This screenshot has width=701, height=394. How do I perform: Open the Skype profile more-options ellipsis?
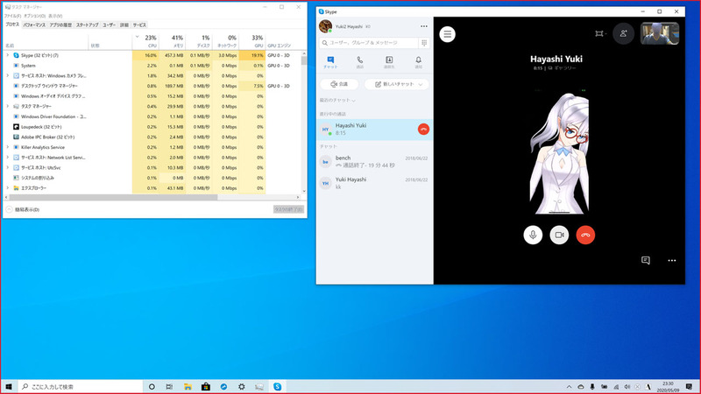click(424, 26)
